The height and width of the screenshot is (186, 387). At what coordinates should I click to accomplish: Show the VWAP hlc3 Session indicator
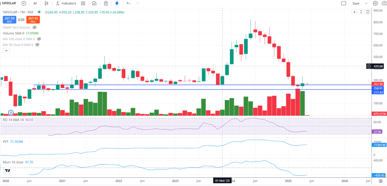click(35, 28)
